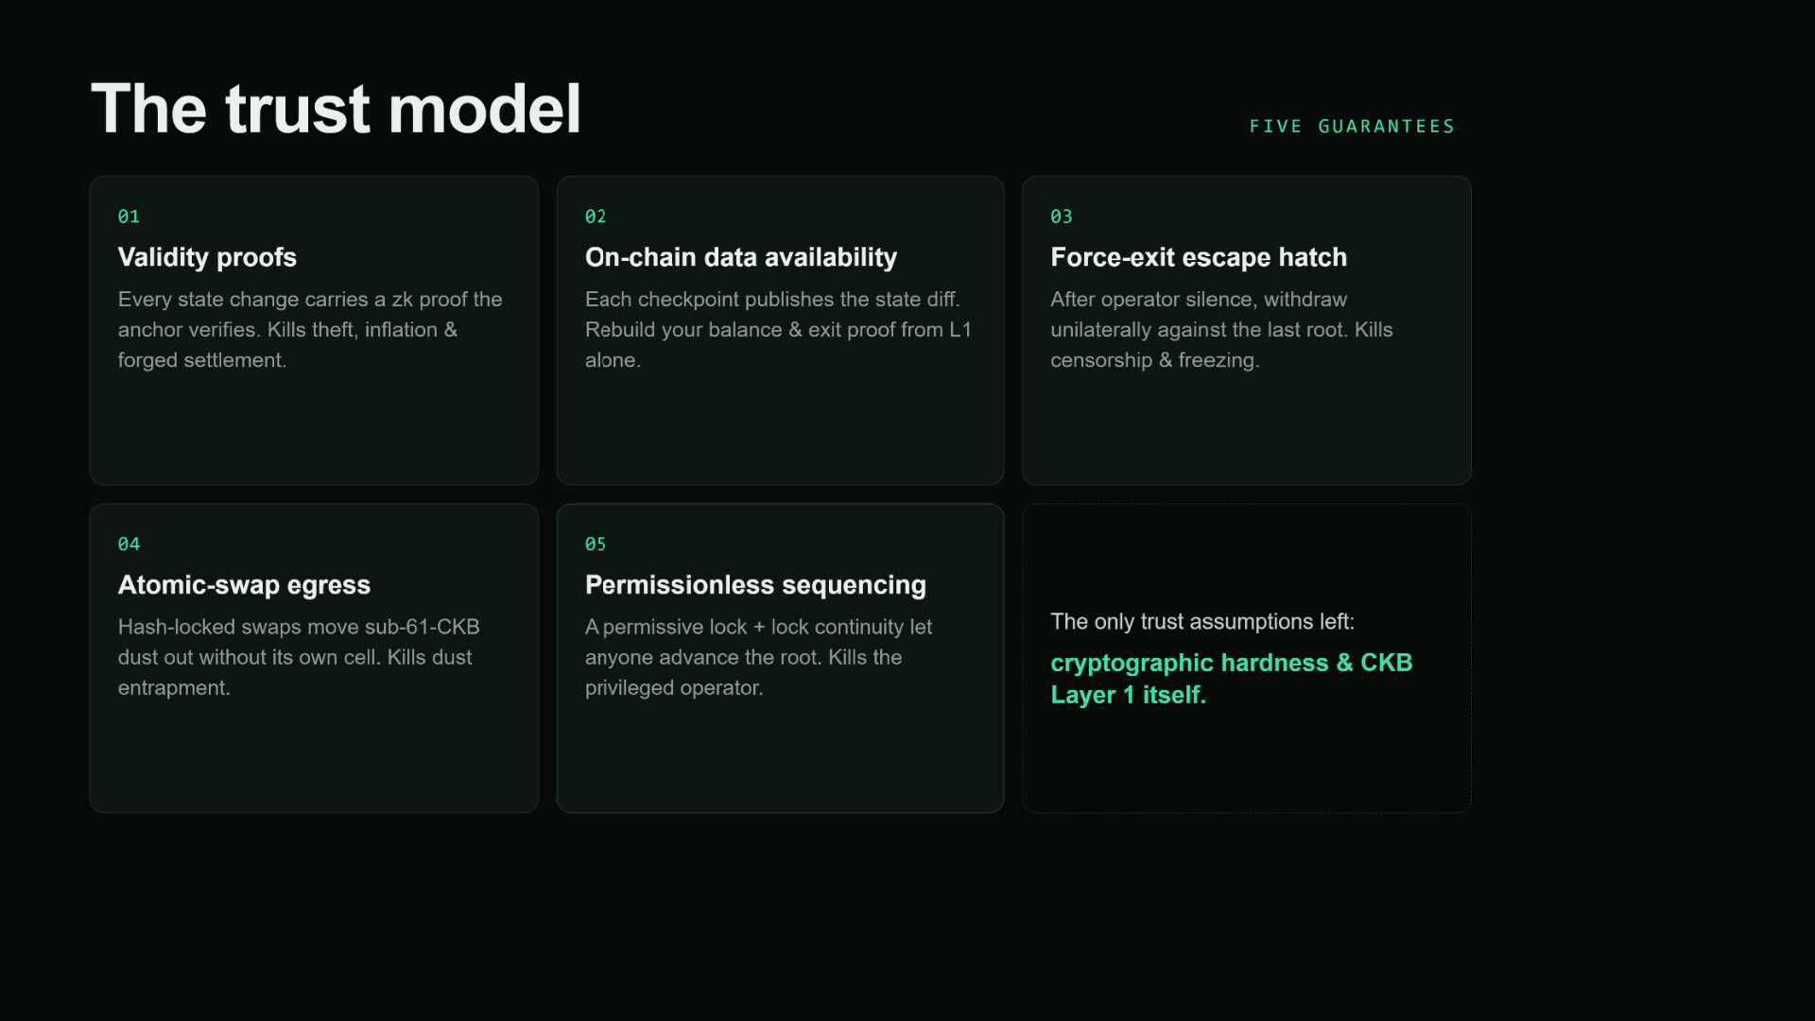
Task: Click the 02 number on data availability card
Action: tap(596, 216)
